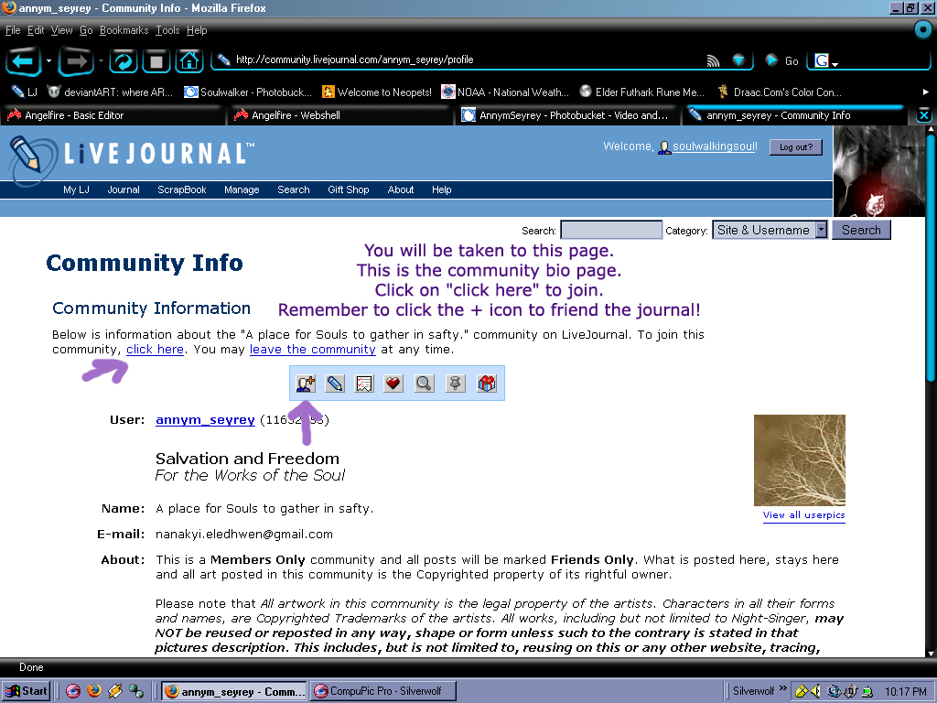Add this community as friend icon
Screen dimensions: 937x703
[306, 384]
